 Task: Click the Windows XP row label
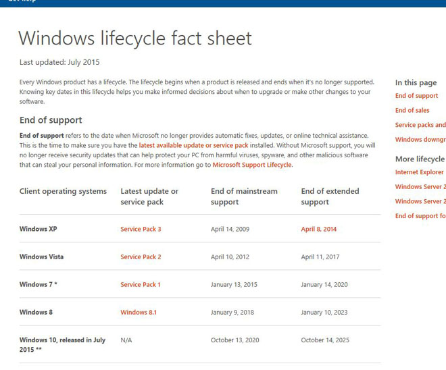click(x=38, y=229)
